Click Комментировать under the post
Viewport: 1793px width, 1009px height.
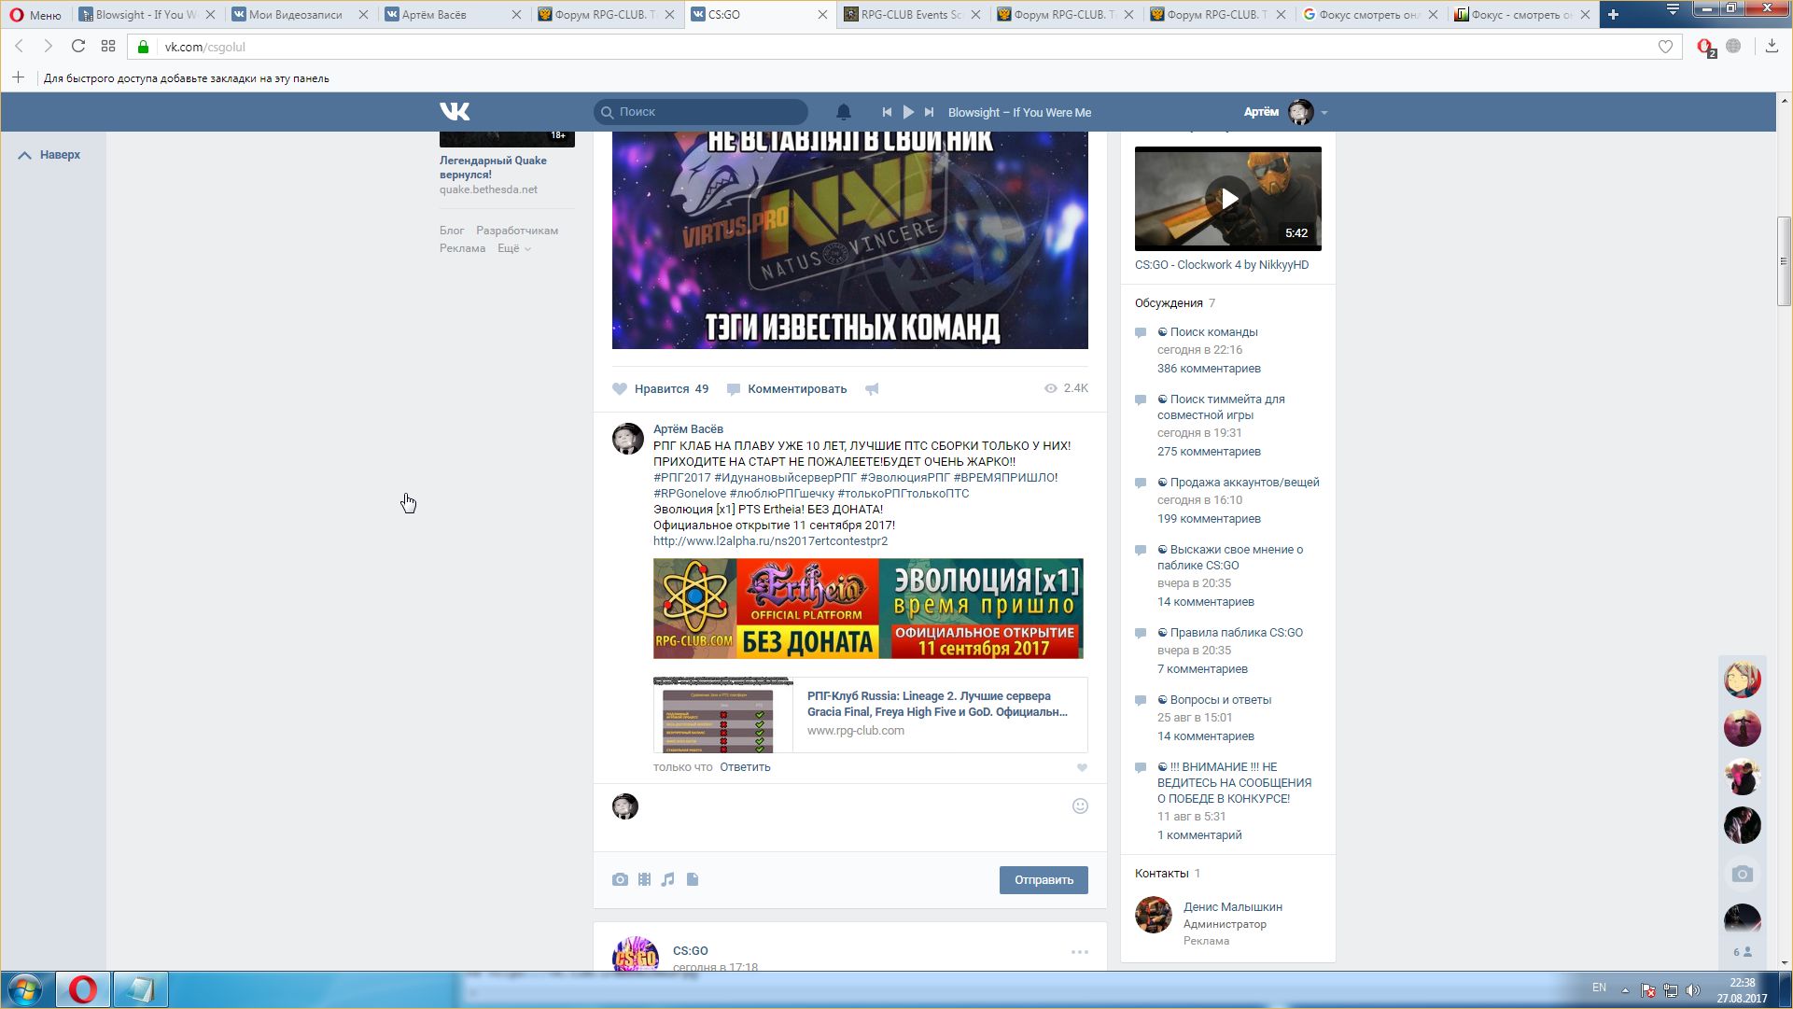787,389
